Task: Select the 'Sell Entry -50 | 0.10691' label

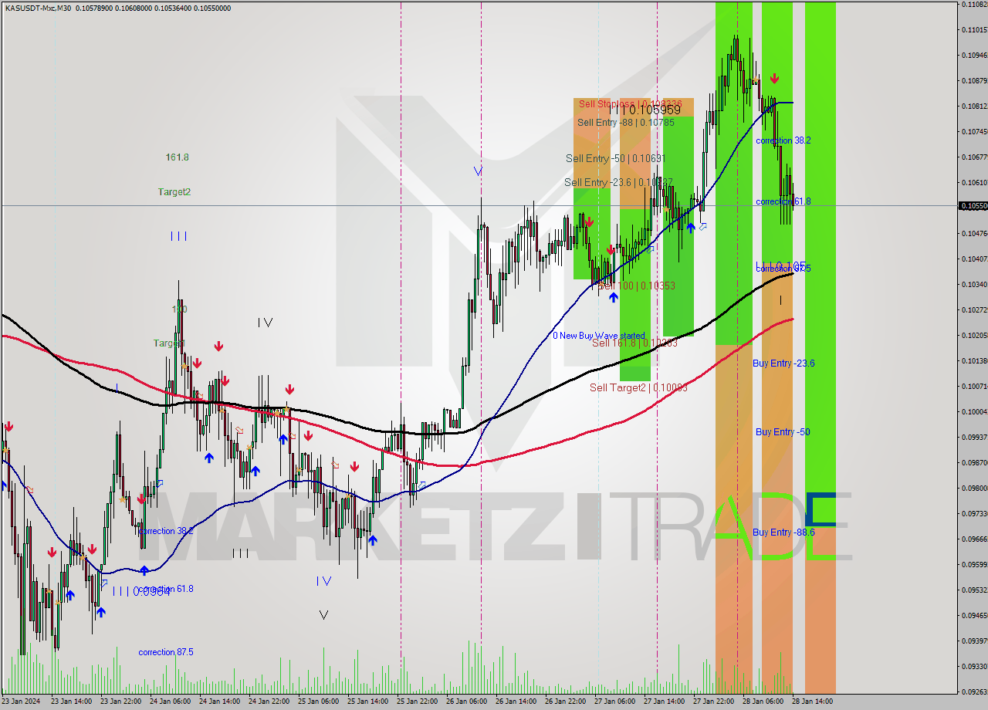Action: (x=615, y=158)
